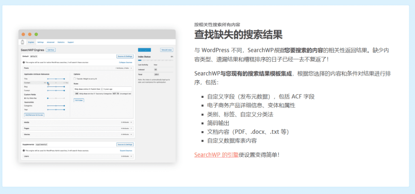The image size is (415, 194).
Task: Click the 'supplemental' engine slug label
Action: (42, 144)
